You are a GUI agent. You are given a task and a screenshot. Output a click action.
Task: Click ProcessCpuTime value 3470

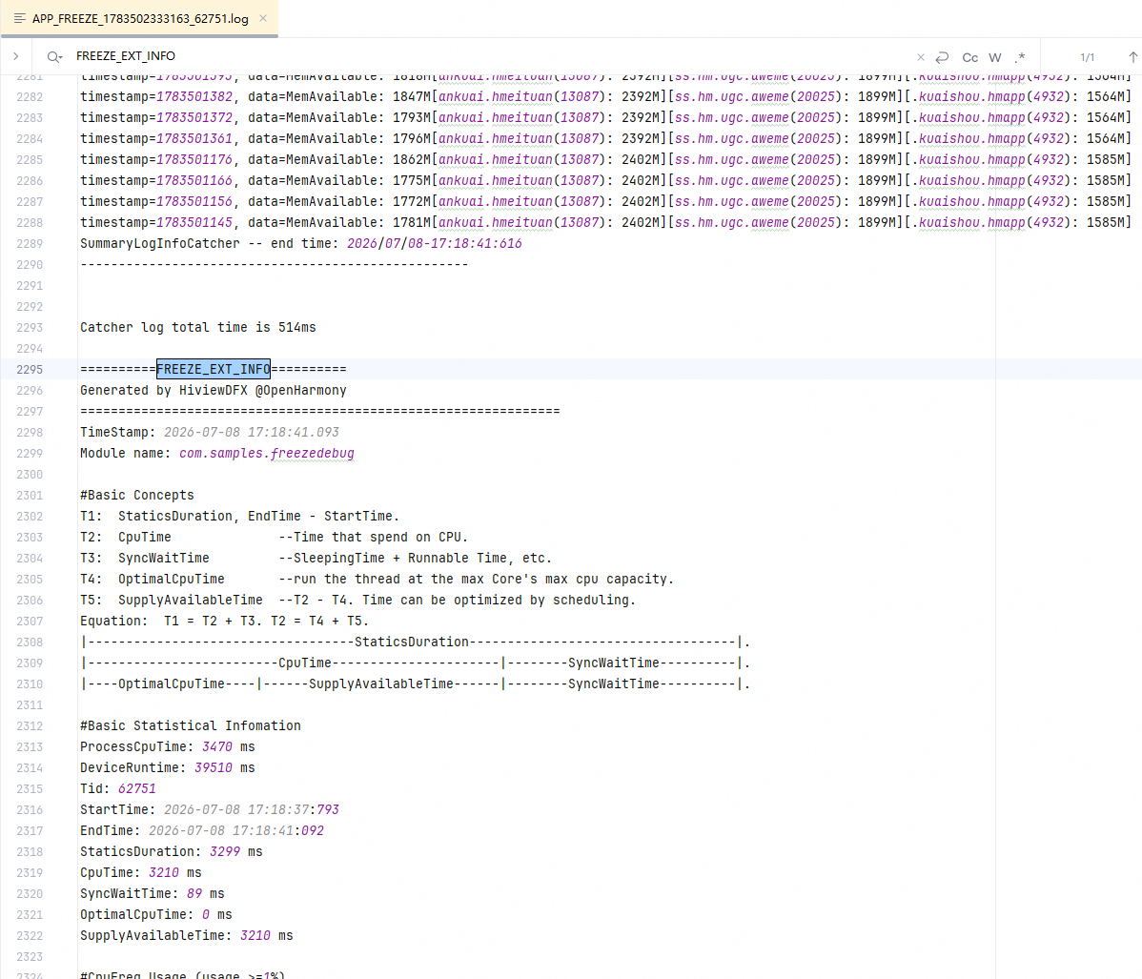[x=217, y=747]
